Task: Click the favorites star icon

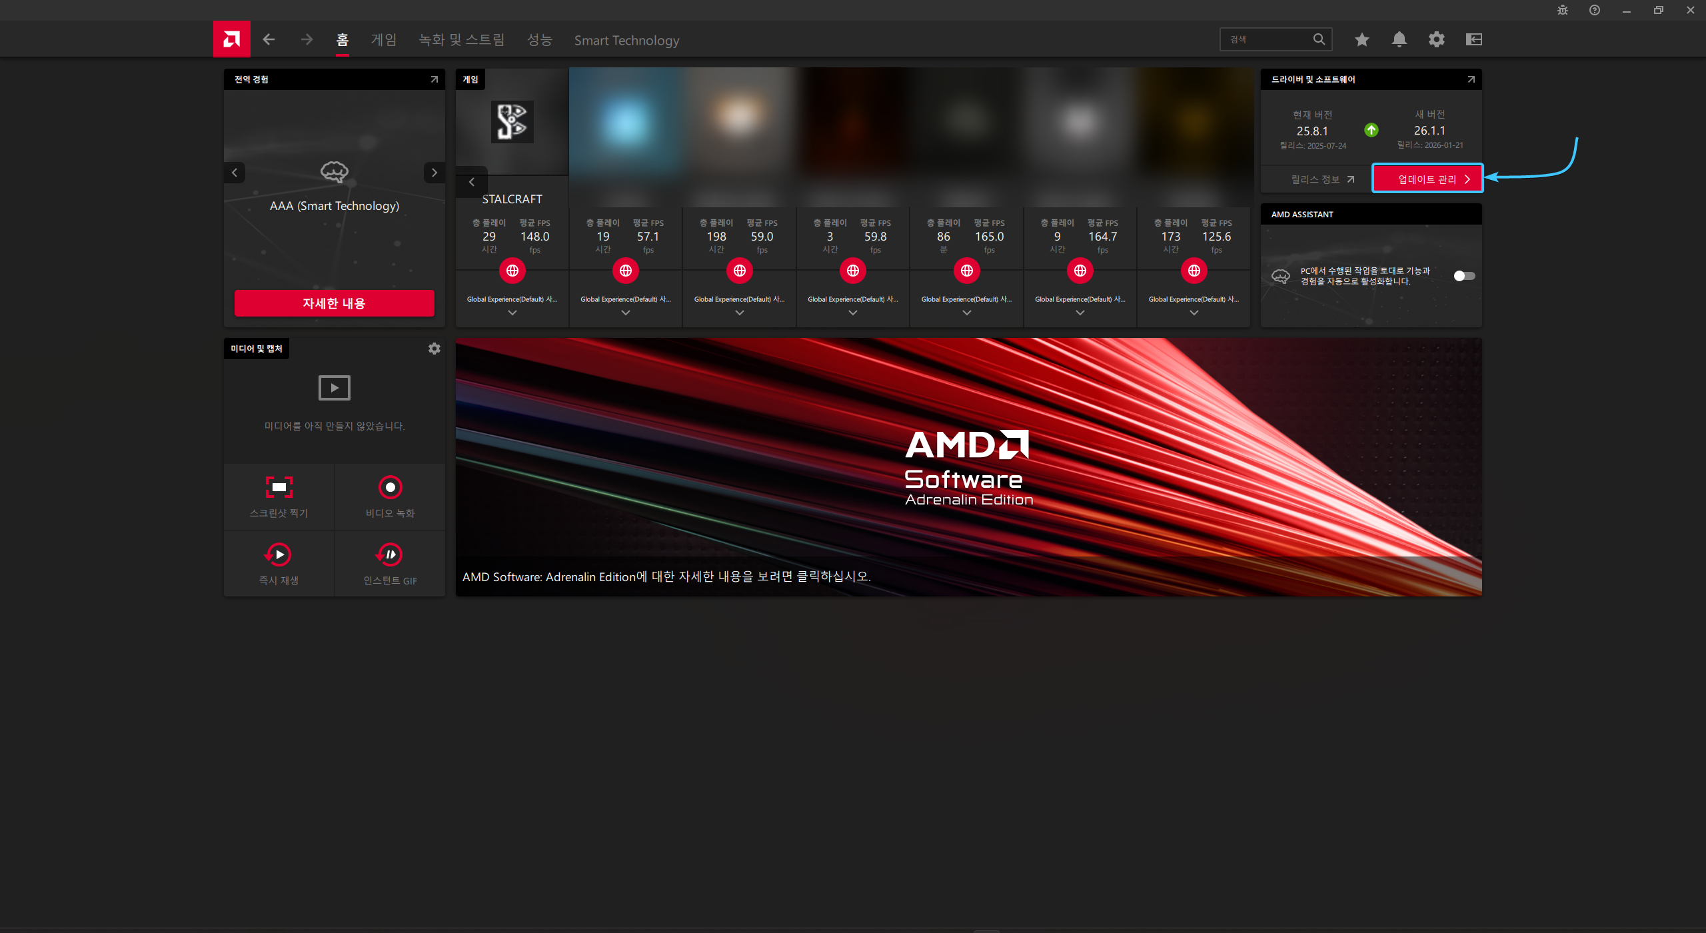Action: (1361, 40)
